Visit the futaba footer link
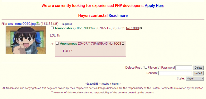The height and width of the screenshot is (99, 206). click(x=105, y=84)
